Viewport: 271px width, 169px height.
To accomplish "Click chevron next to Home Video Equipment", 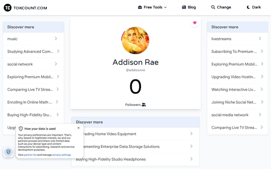I will [191, 134].
